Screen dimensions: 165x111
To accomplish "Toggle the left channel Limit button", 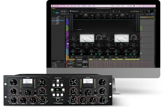I will 81,45.
